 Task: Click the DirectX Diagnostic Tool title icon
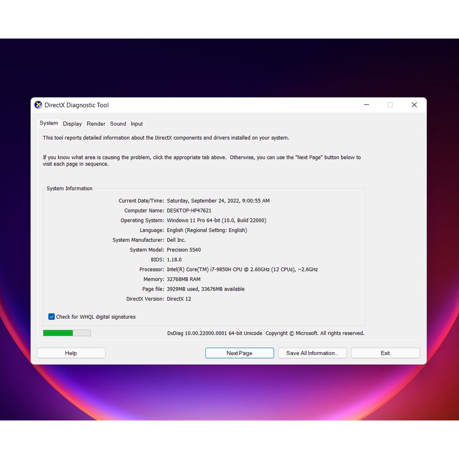pos(39,105)
